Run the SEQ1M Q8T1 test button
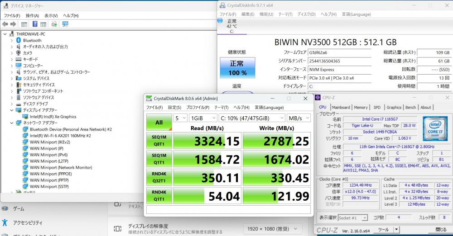The image size is (453, 236). tap(159, 141)
